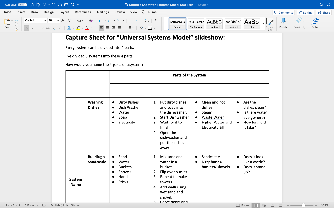Apply yellow text highlight color
The image size is (334, 208).
[78, 28]
